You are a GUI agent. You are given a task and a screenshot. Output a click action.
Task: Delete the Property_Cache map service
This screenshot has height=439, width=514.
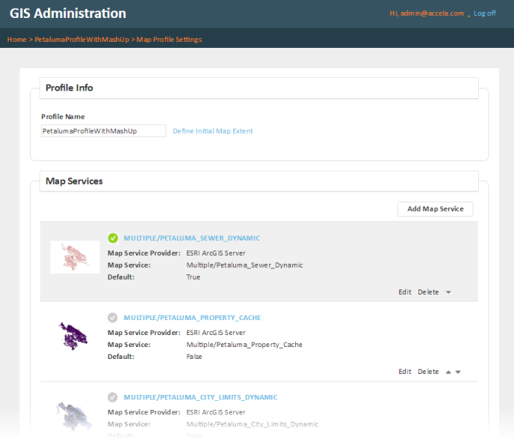(428, 372)
